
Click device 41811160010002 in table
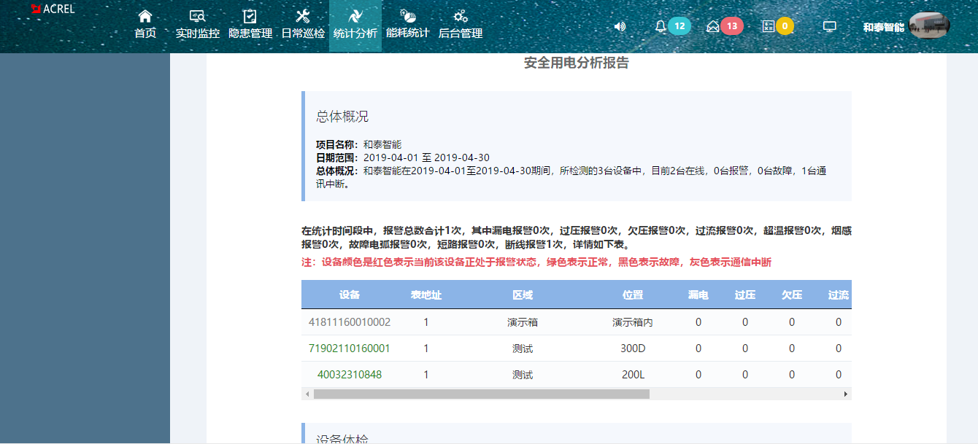(x=350, y=322)
